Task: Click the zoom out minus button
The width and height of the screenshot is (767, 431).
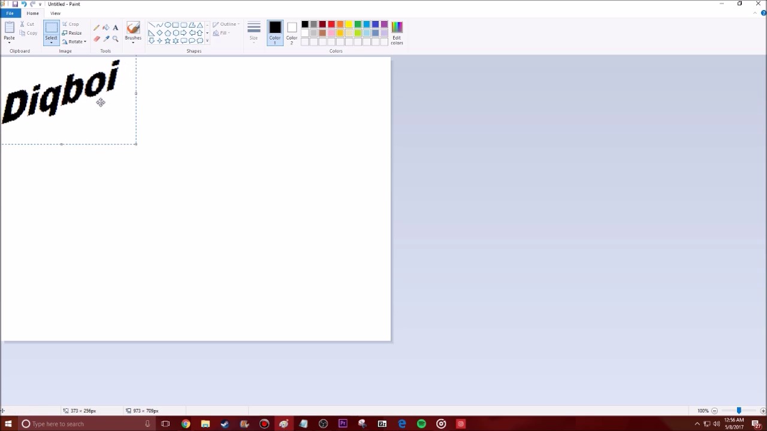Action: pos(714,411)
